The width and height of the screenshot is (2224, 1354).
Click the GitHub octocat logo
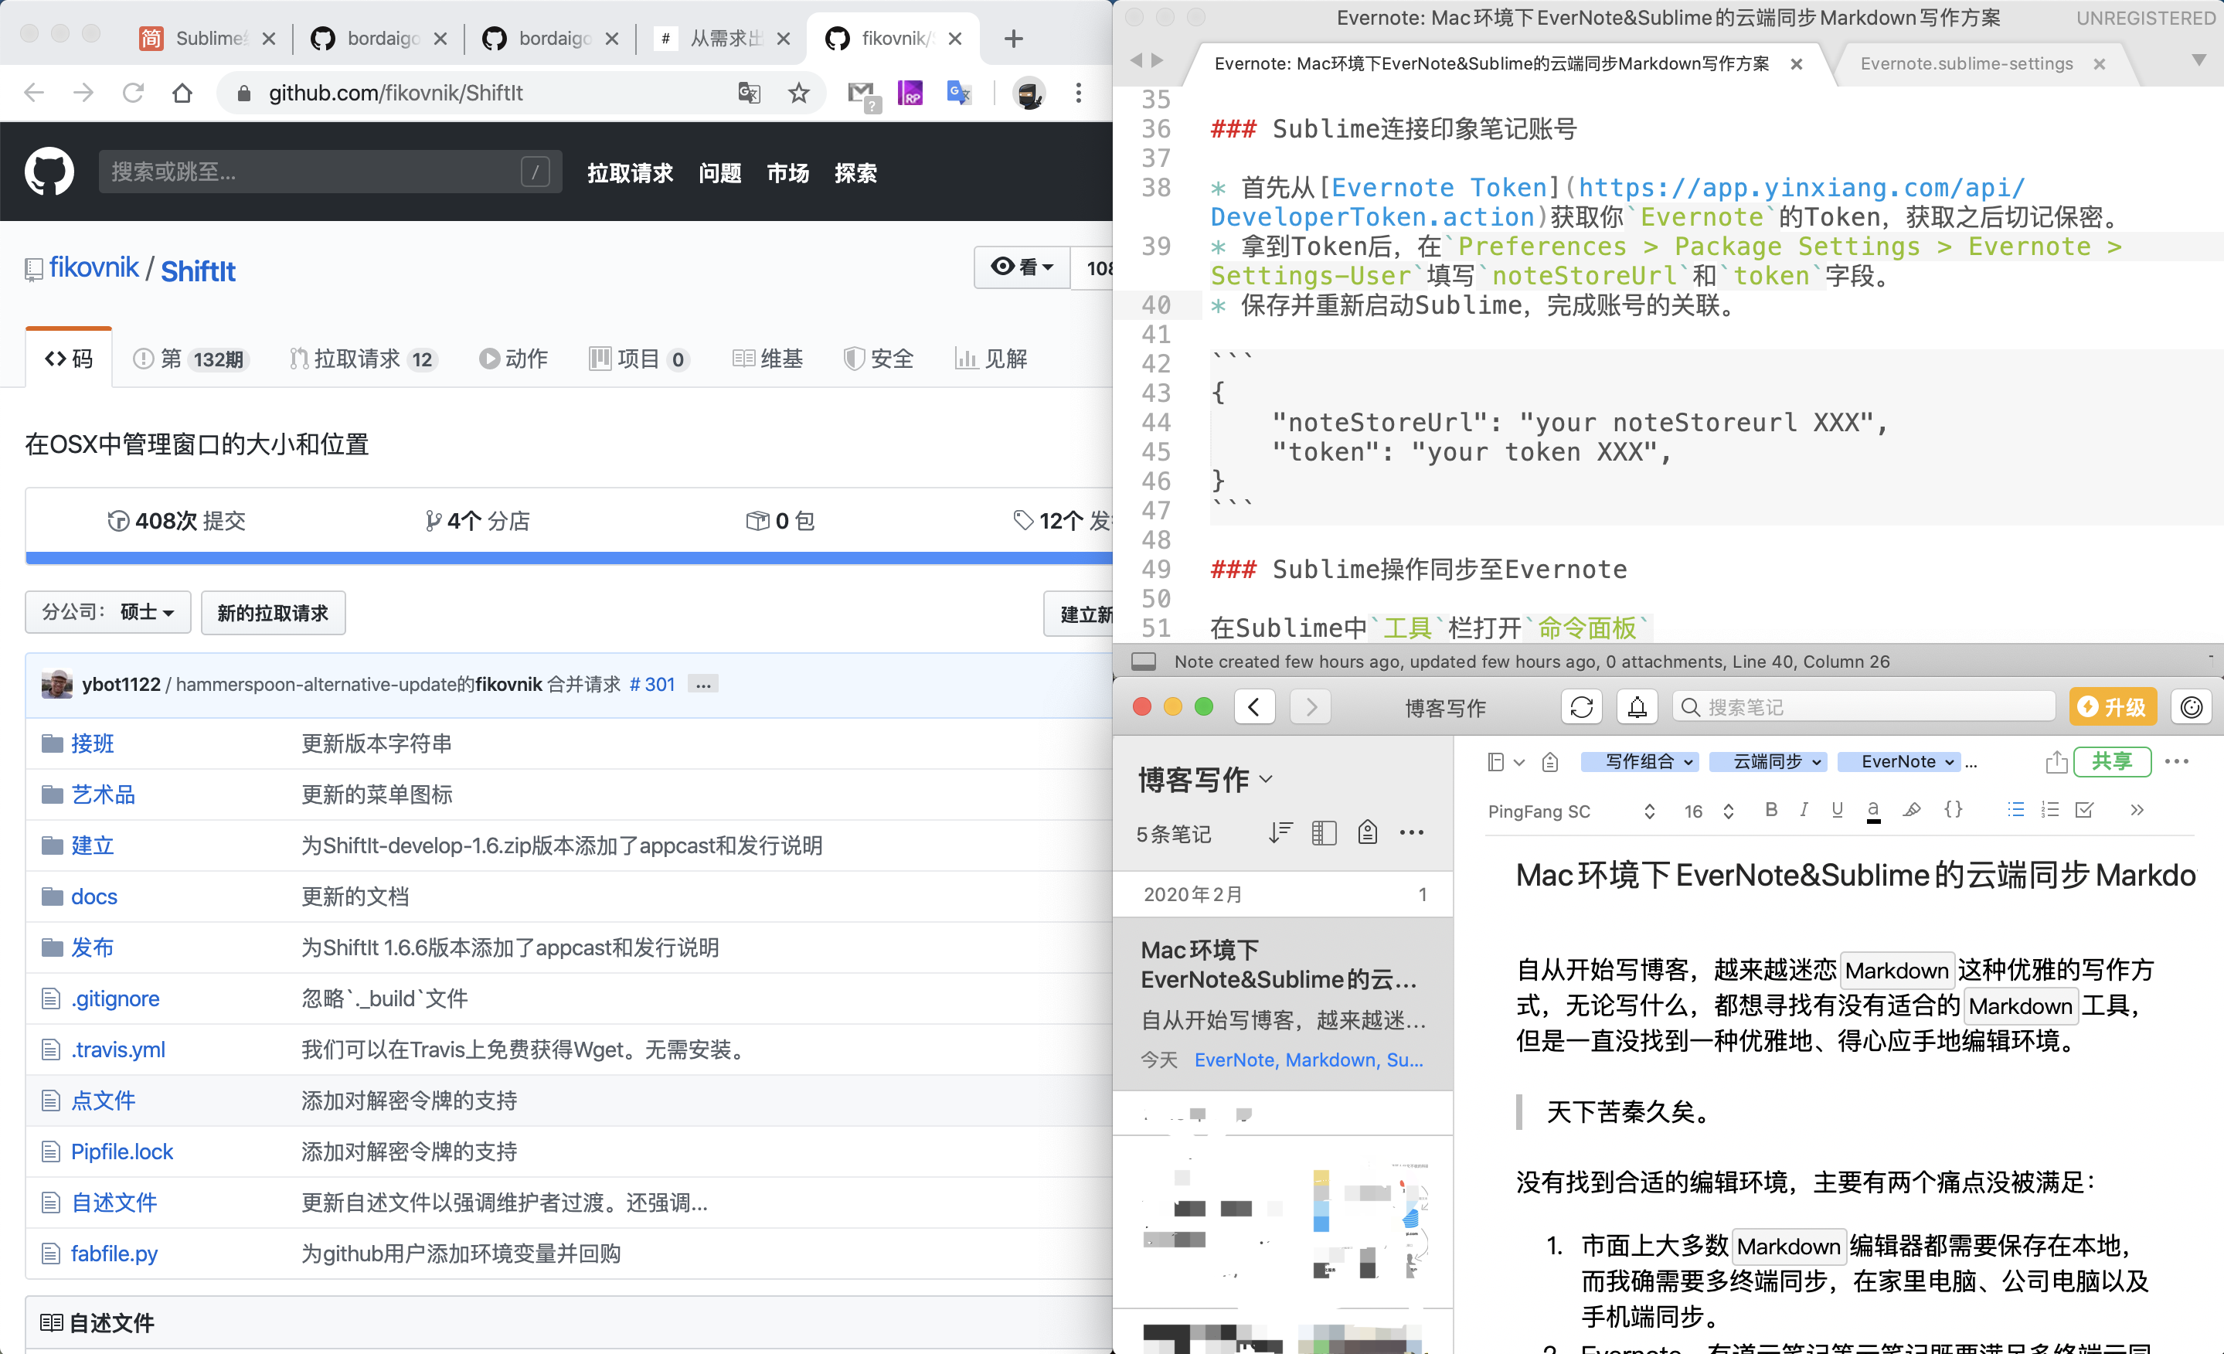pyautogui.click(x=49, y=172)
